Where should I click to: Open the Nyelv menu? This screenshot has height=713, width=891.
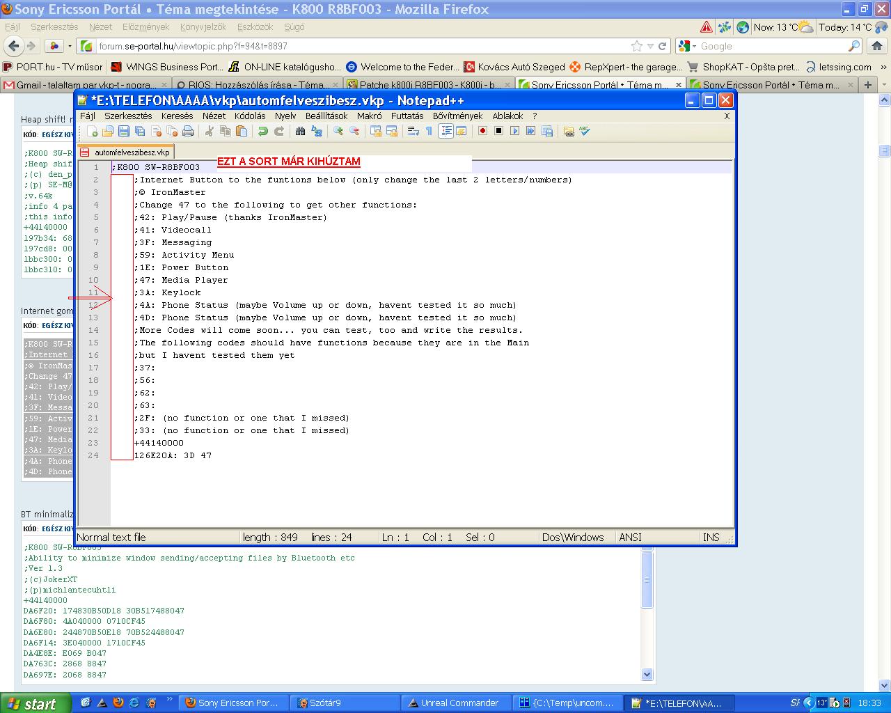tap(285, 116)
